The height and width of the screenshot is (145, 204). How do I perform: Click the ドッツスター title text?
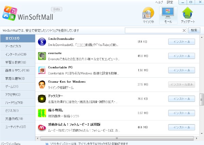pyautogui.click(x=55, y=96)
